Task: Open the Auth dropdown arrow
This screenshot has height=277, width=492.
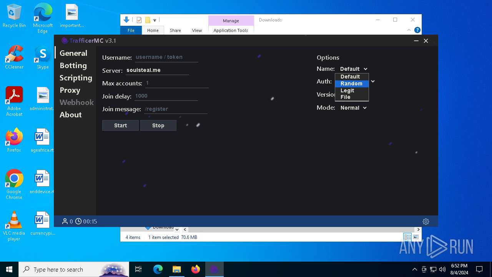Action: click(372, 82)
